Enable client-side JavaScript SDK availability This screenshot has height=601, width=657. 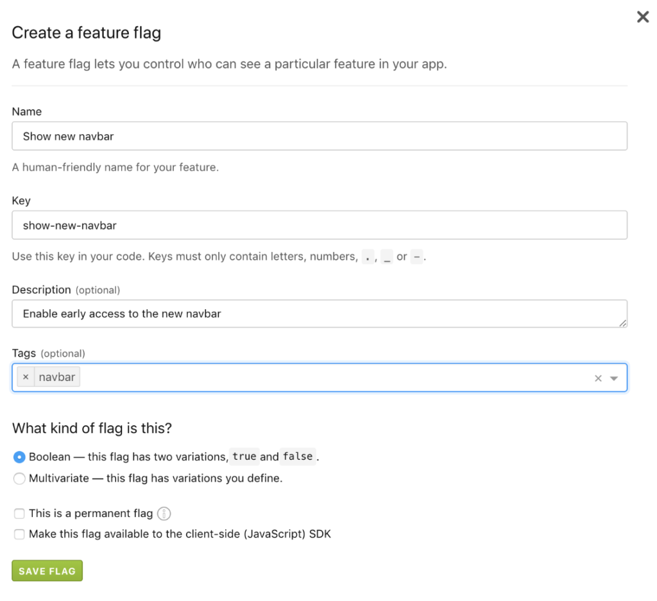(19, 534)
